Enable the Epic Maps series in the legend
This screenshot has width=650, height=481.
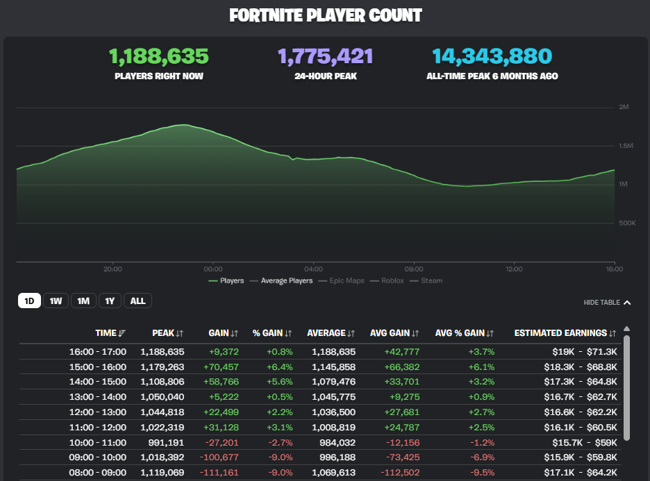pos(341,281)
